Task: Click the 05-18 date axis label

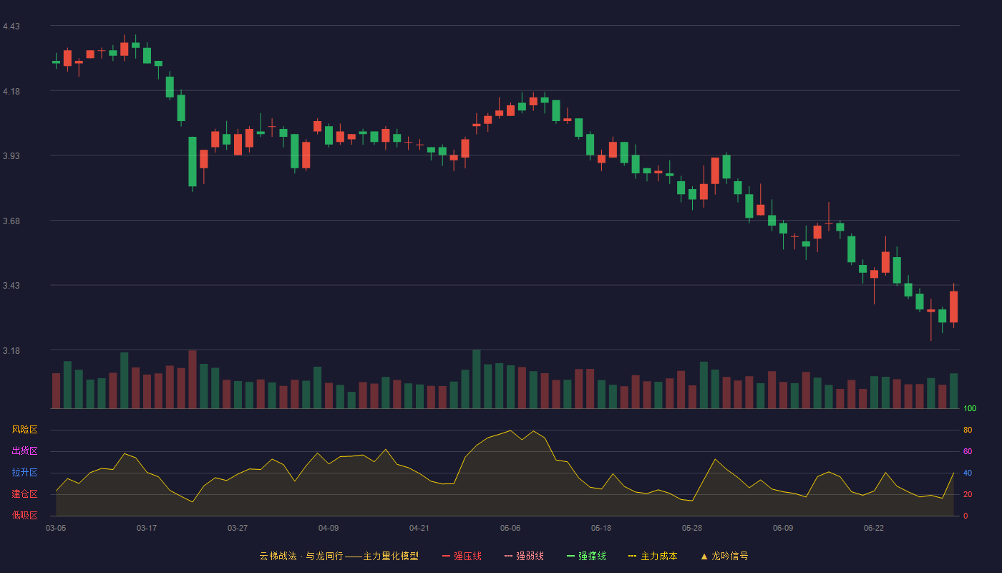Action: [x=601, y=528]
